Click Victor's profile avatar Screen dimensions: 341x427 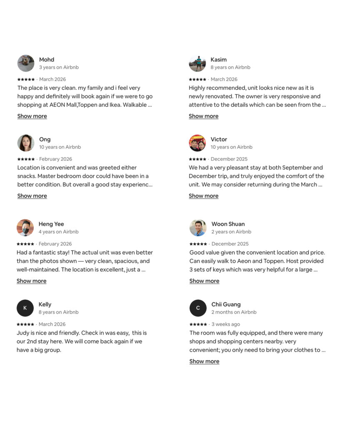tap(197, 143)
